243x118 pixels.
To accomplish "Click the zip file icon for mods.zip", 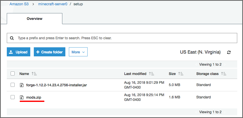I will pos(22,97).
